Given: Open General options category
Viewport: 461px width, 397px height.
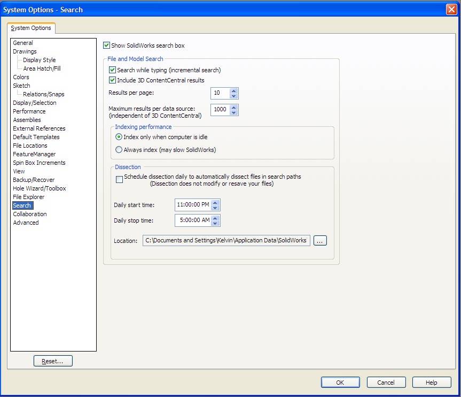Looking at the screenshot, I should pyautogui.click(x=23, y=43).
